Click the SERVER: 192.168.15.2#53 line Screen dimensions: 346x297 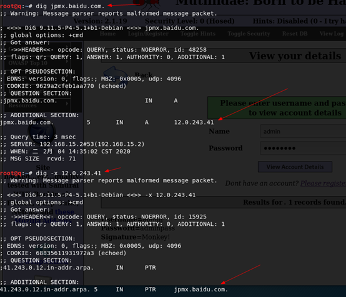[72, 144]
